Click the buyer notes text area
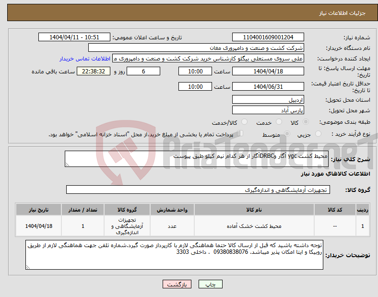This screenshot has height=297, width=378. (174, 255)
